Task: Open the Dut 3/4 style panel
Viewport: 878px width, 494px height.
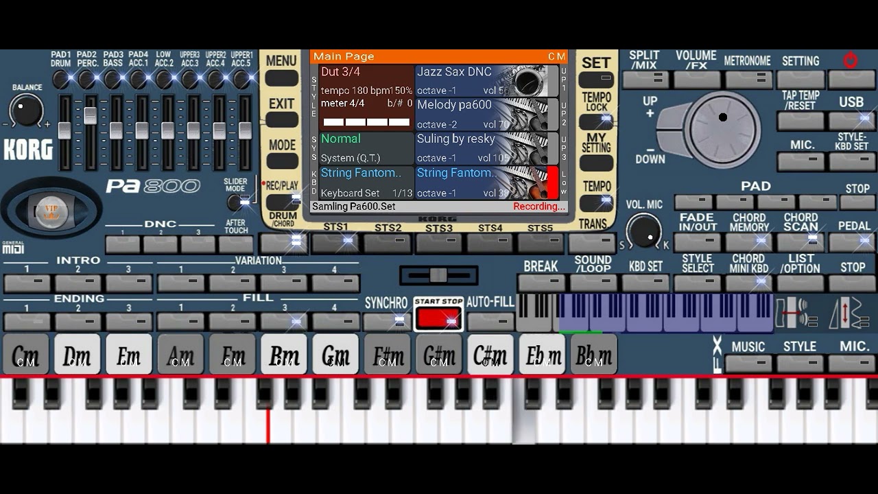Action: (x=366, y=97)
